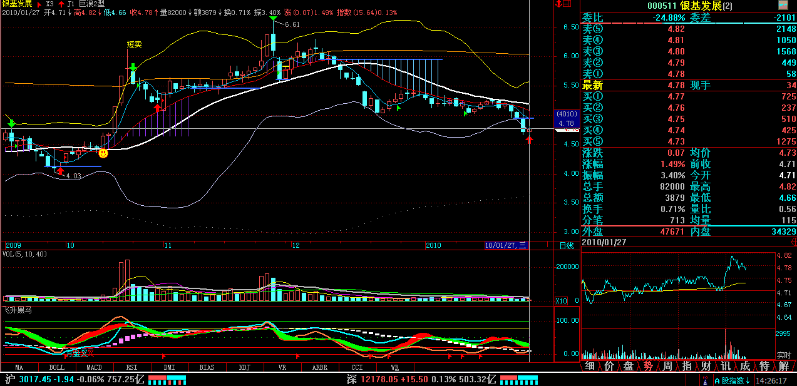Click the 讯 news tab button

pyautogui.click(x=725, y=366)
